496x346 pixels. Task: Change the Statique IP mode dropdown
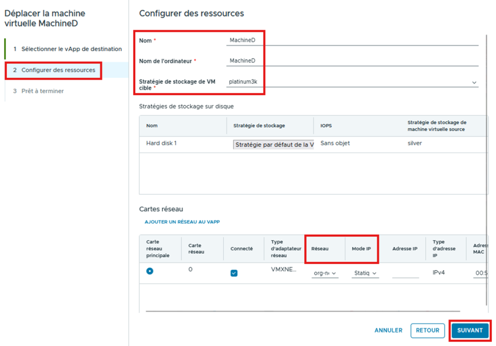365,273
